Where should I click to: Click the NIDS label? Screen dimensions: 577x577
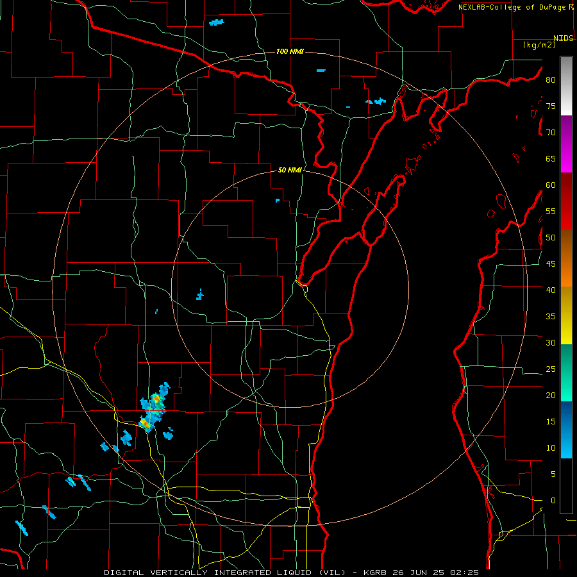click(x=564, y=38)
